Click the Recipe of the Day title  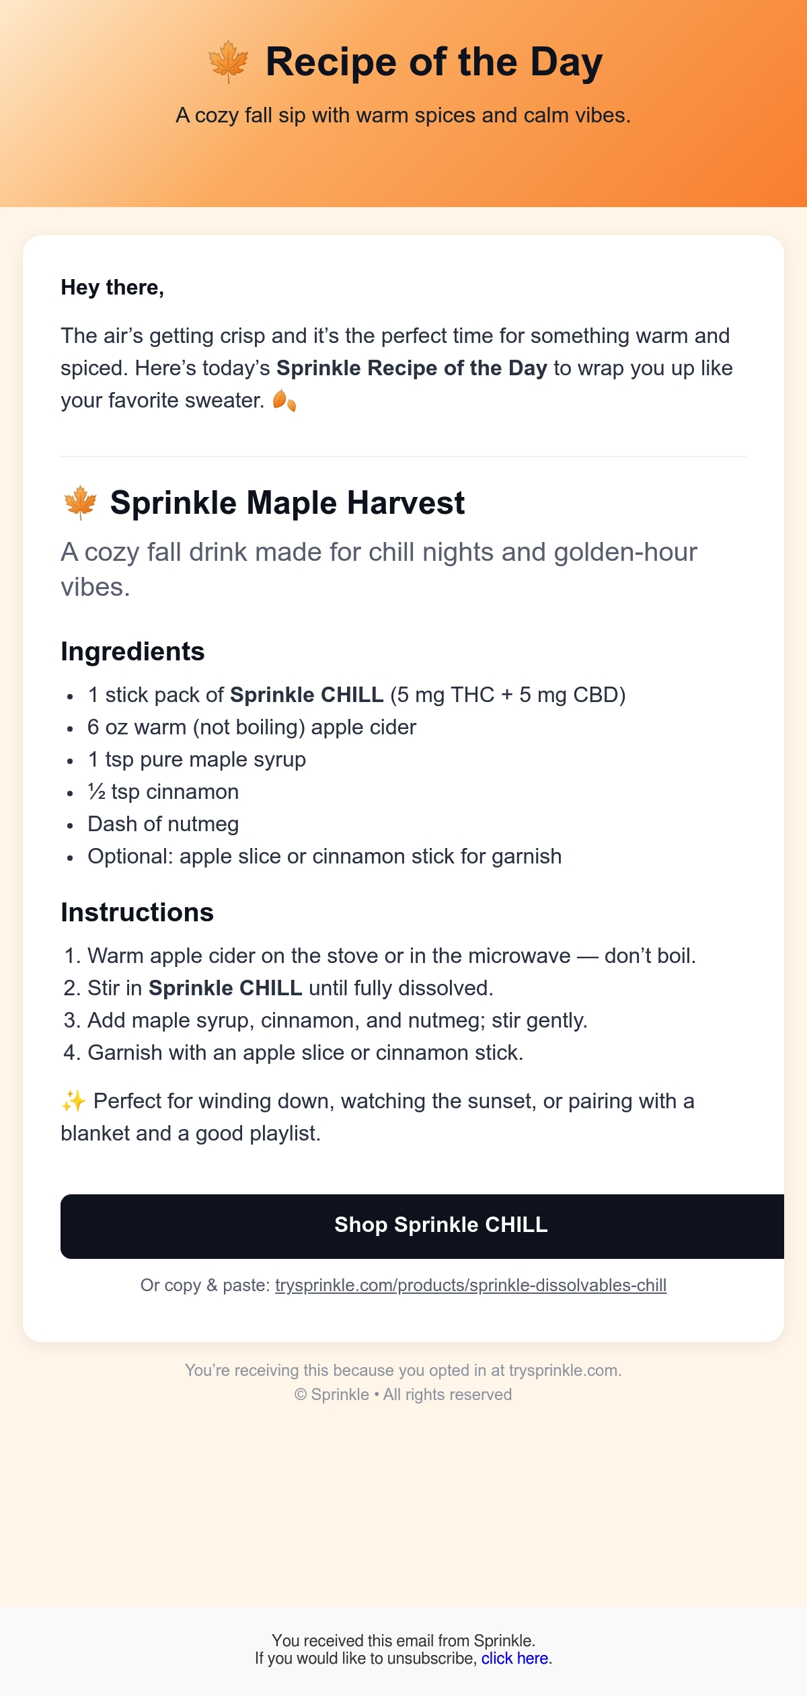coord(434,62)
